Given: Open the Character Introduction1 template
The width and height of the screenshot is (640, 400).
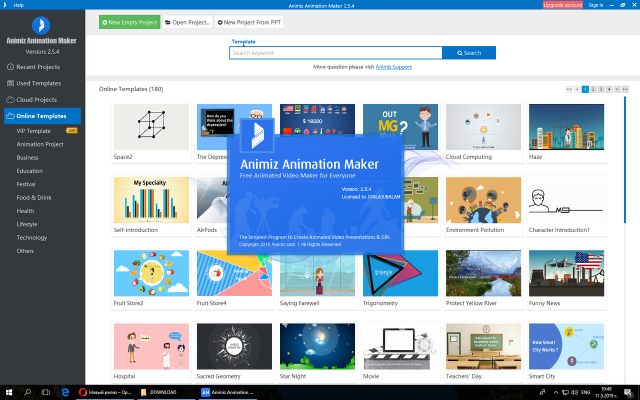Looking at the screenshot, I should pos(566,200).
